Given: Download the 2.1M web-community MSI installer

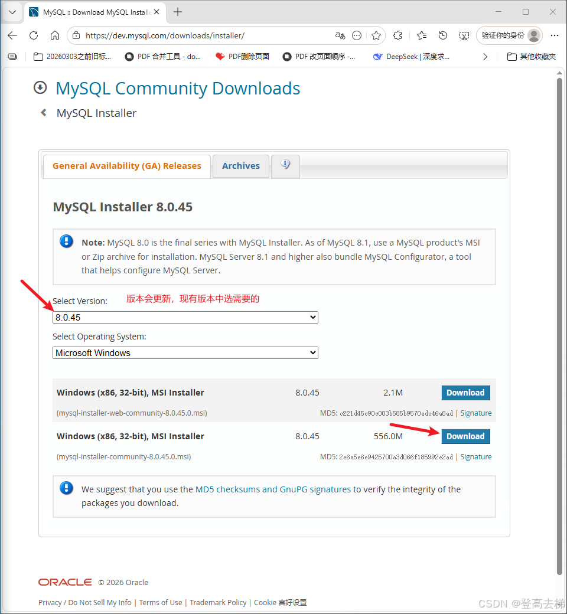Looking at the screenshot, I should click(x=465, y=393).
